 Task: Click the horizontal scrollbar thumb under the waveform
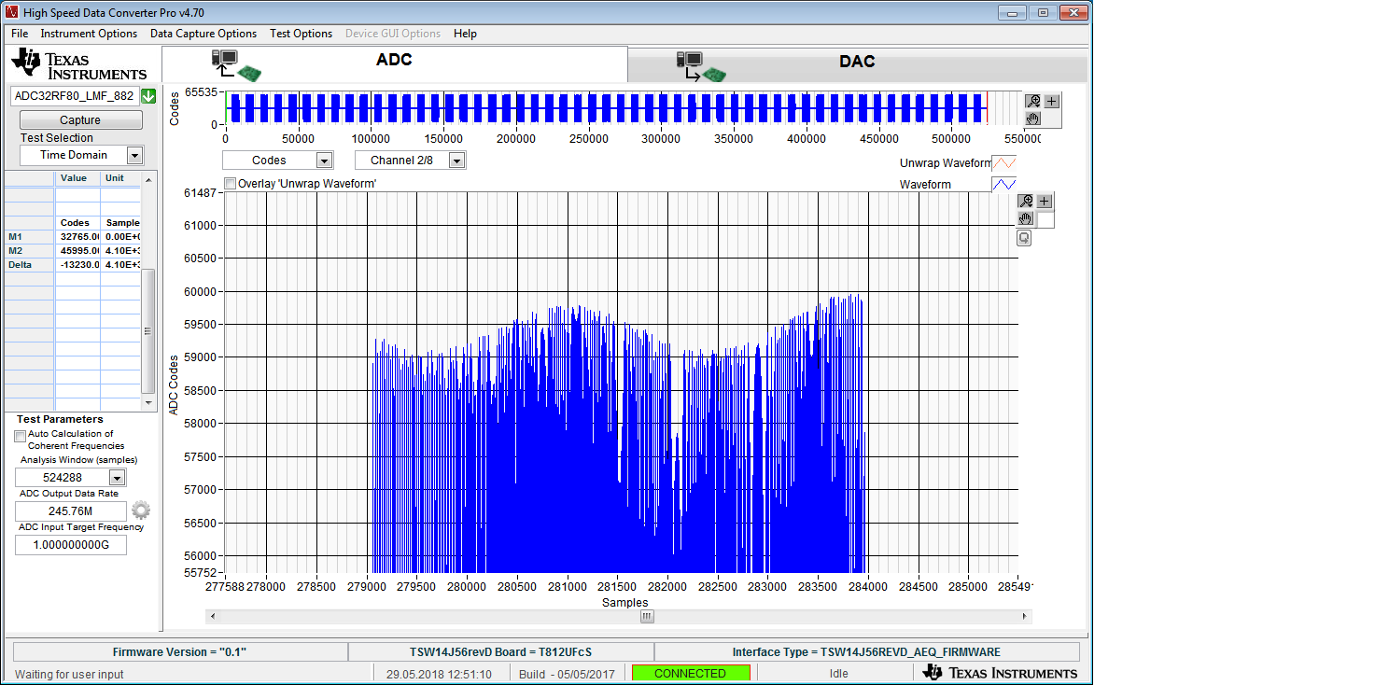tap(647, 617)
